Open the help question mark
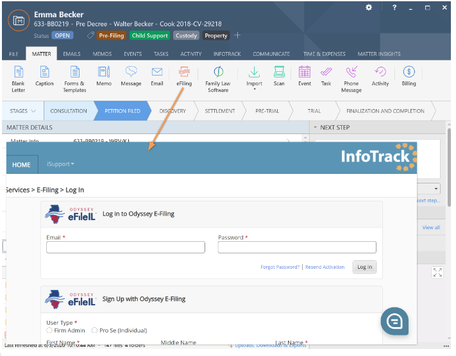 394,8
